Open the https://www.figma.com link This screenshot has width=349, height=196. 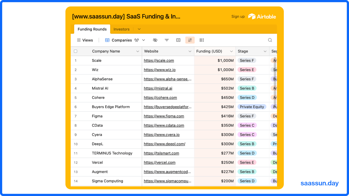pyautogui.click(x=164, y=116)
